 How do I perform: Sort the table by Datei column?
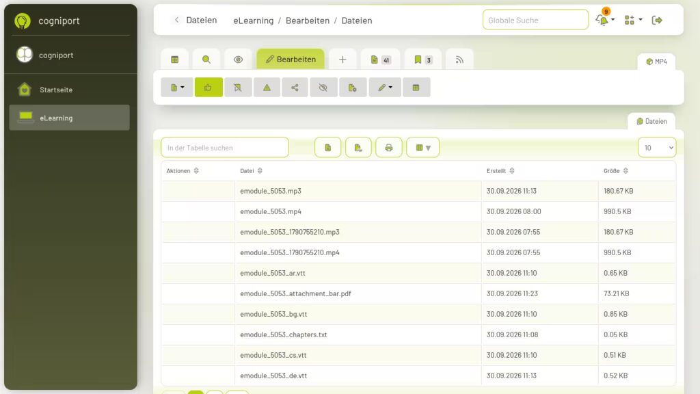(252, 170)
